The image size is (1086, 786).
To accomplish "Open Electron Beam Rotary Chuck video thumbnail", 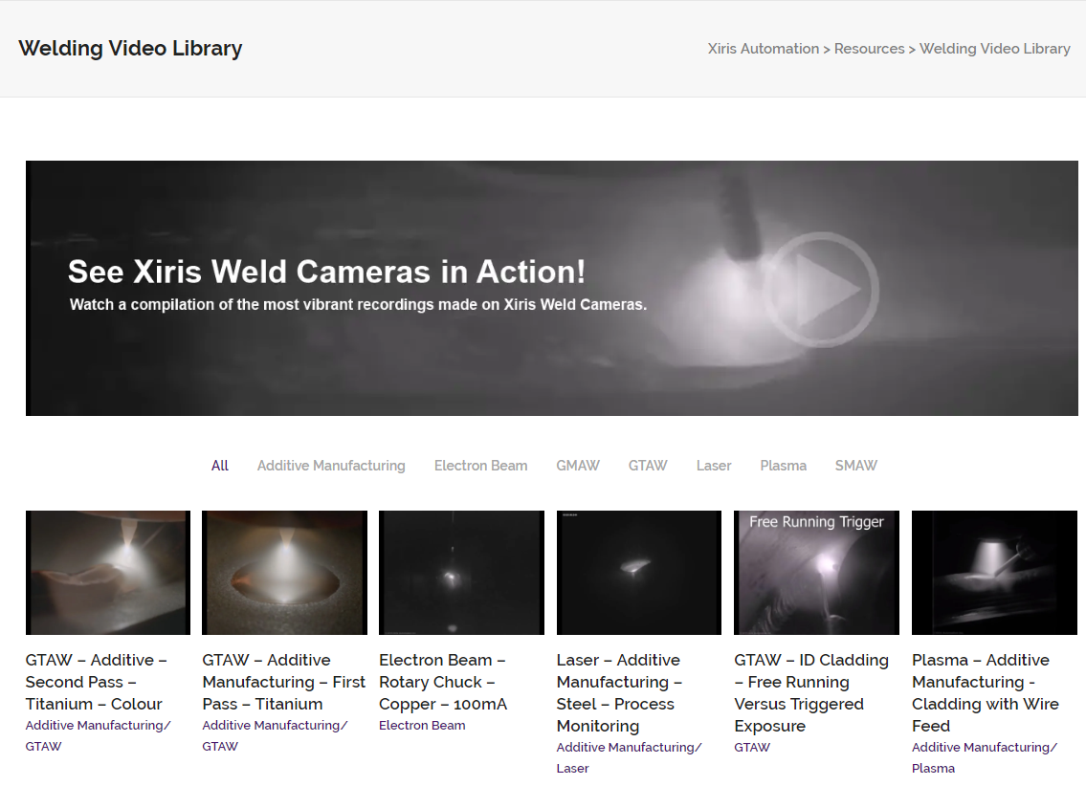I will pos(461,572).
